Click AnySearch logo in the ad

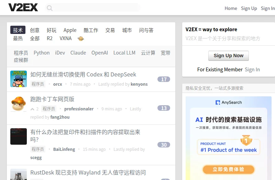point(229,102)
